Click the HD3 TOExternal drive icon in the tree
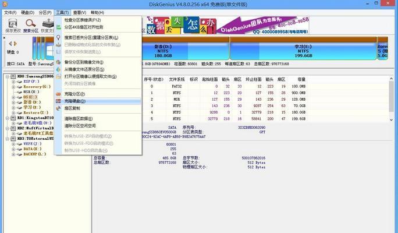The height and width of the screenshot is (233, 398). [13, 139]
